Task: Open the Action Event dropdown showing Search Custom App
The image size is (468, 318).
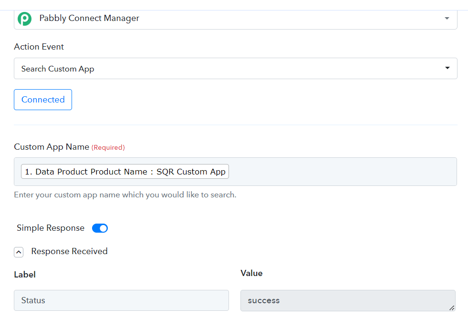Action: pyautogui.click(x=236, y=68)
